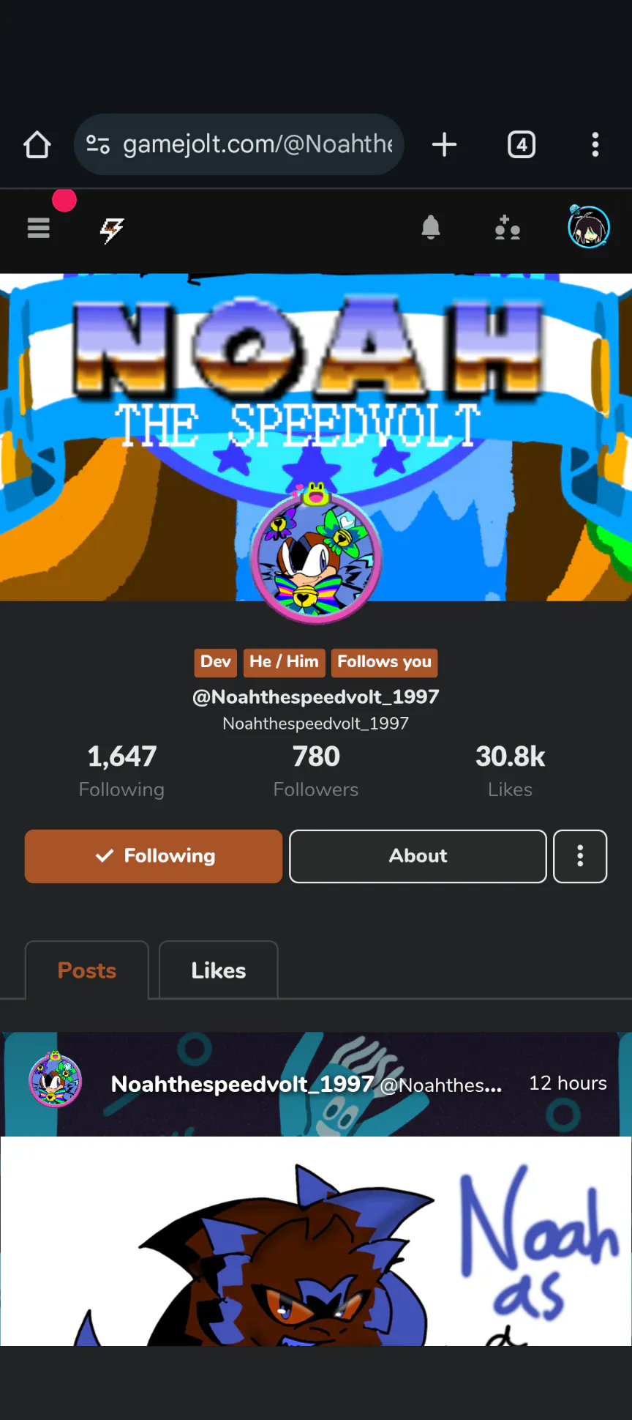Screen dimensions: 632x1420
Task: Open the circular profile avatar image
Action: pyautogui.click(x=316, y=557)
